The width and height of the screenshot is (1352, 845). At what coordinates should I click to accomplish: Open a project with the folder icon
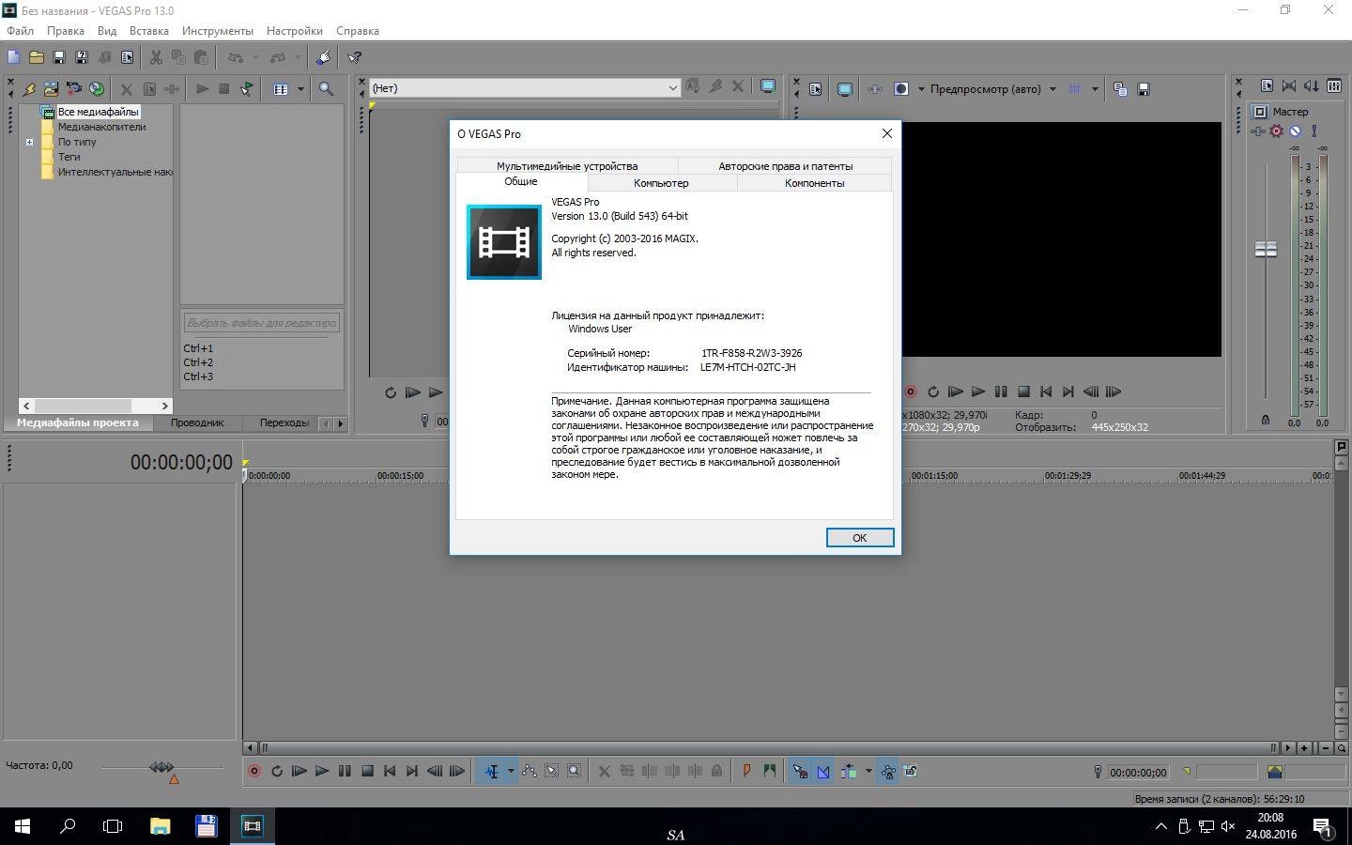coord(37,57)
